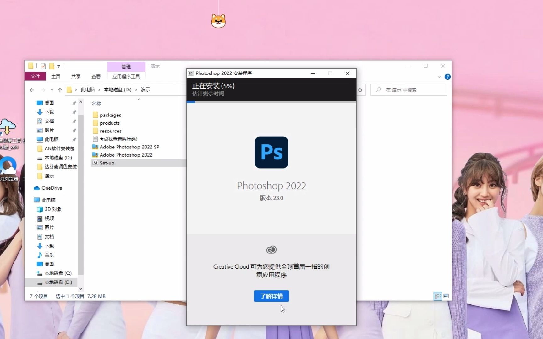
Task: Click 此电脑 in the address breadcrumb
Action: (88, 89)
